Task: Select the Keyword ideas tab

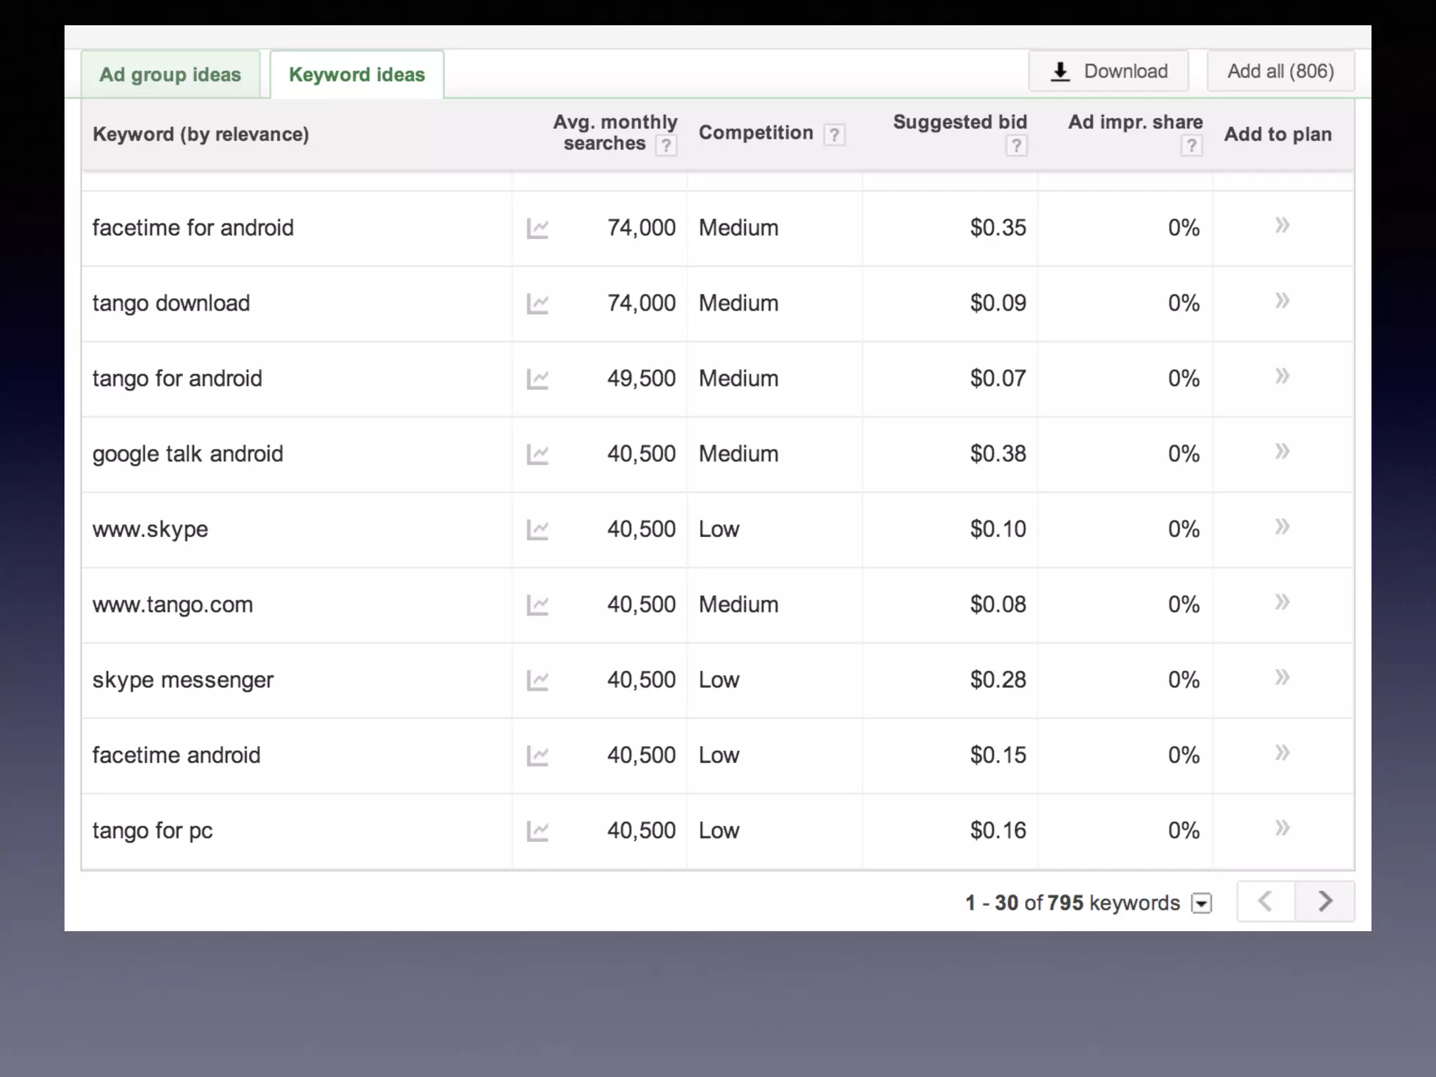Action: [x=357, y=74]
